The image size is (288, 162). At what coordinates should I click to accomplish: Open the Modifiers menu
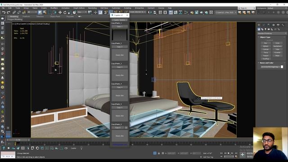(54, 8)
